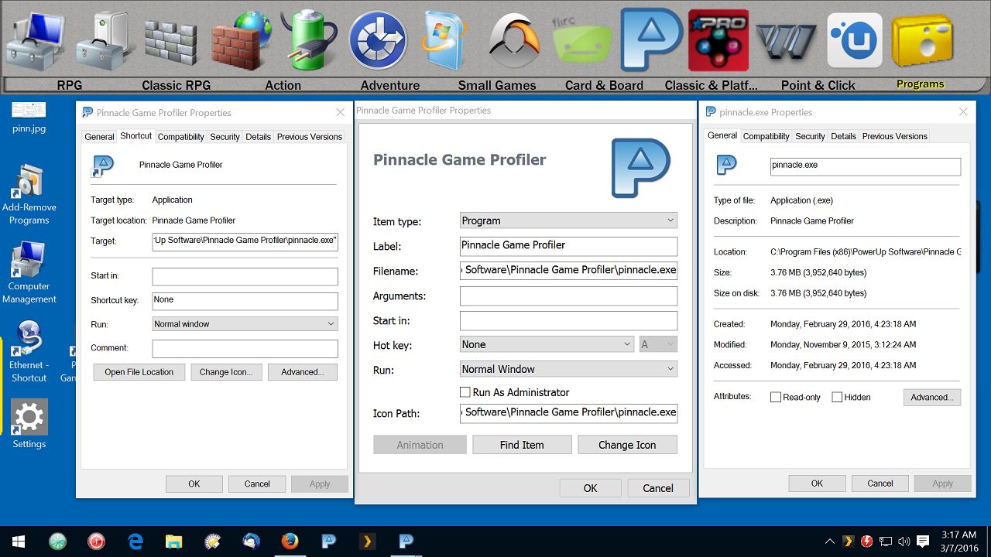This screenshot has width=991, height=557.
Task: Open Computer Management desktop icon
Action: pyautogui.click(x=29, y=273)
